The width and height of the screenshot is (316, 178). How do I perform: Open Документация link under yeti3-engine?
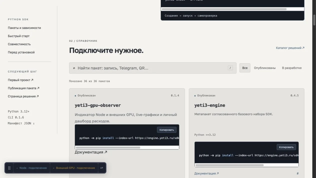(207, 173)
